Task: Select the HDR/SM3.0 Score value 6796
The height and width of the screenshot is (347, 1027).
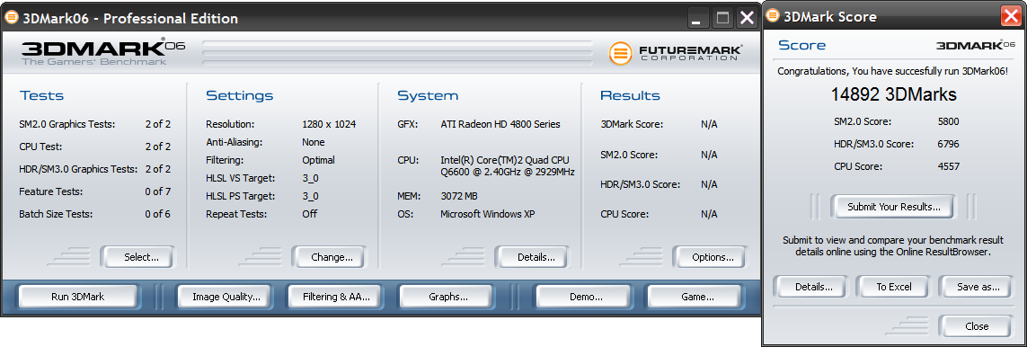Action: click(949, 144)
